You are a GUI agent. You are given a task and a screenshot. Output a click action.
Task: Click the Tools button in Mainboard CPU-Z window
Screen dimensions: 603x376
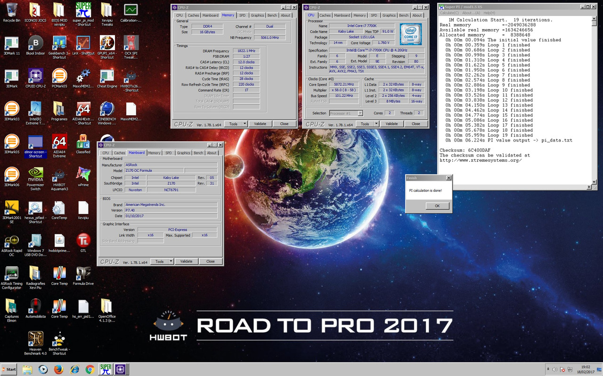coord(159,261)
